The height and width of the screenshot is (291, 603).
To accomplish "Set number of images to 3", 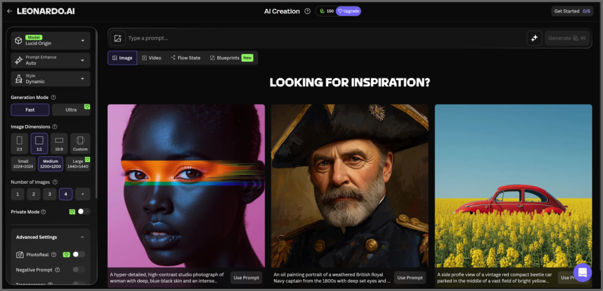I will click(x=49, y=194).
